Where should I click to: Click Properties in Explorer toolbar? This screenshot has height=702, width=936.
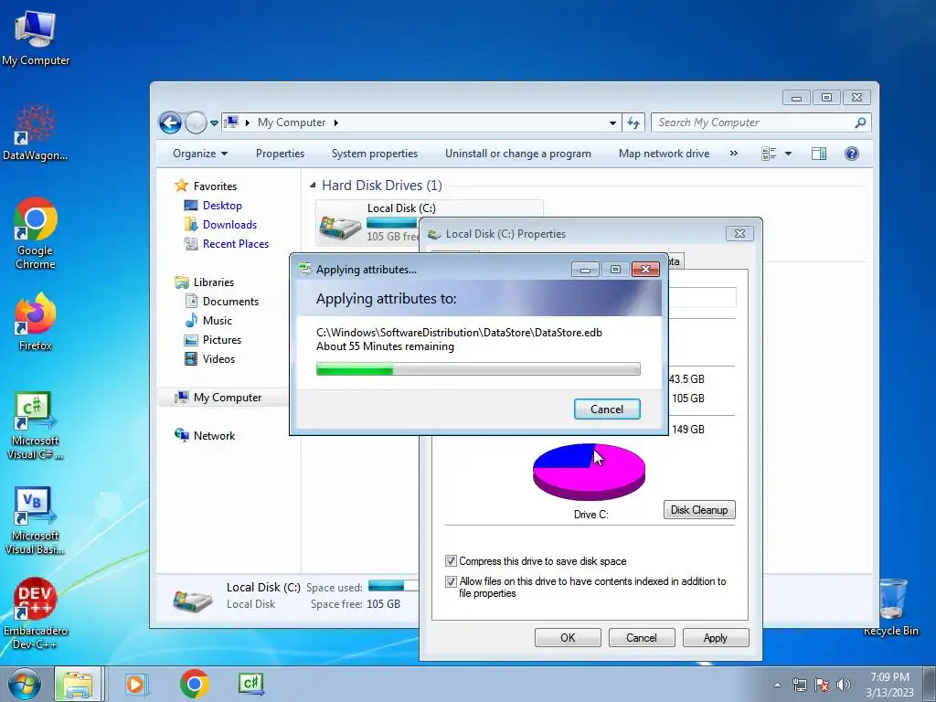pos(280,154)
